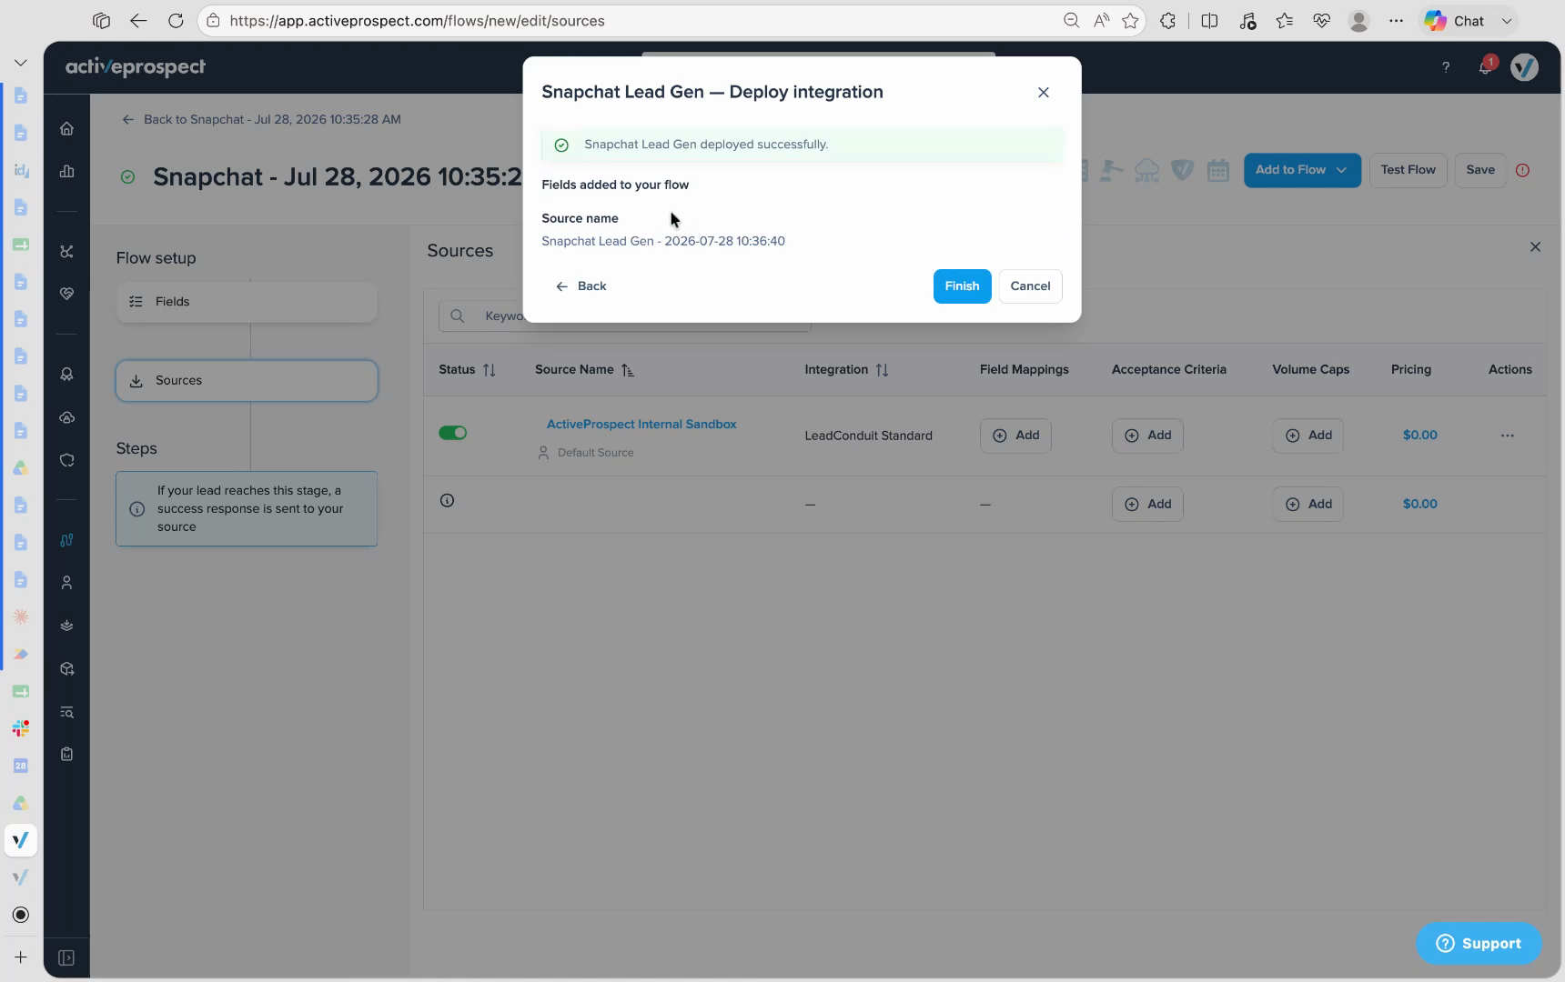Click the Snapchat Lead Gen source name text
This screenshot has width=1565, height=982.
(663, 241)
